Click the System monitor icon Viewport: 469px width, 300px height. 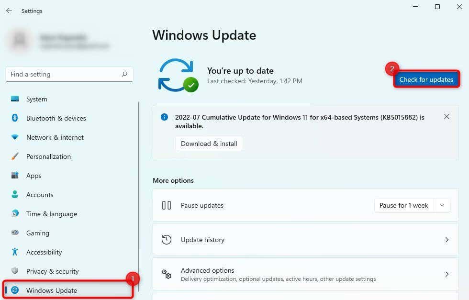15,99
